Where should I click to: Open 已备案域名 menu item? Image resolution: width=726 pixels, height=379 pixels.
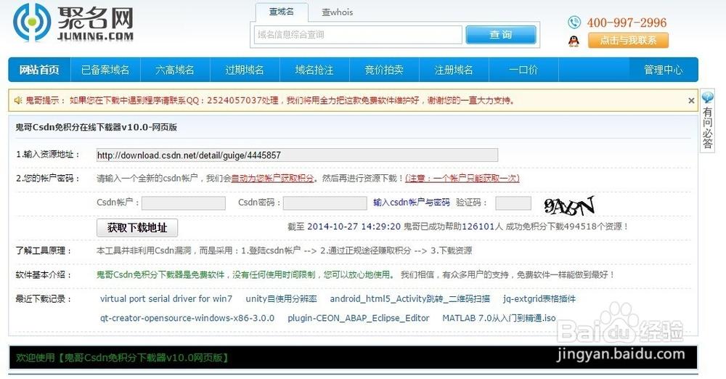click(x=105, y=70)
